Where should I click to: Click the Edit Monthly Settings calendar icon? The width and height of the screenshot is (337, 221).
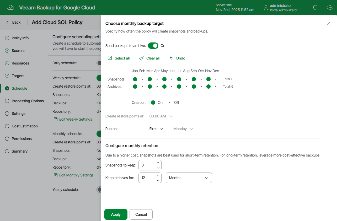tap(55, 175)
